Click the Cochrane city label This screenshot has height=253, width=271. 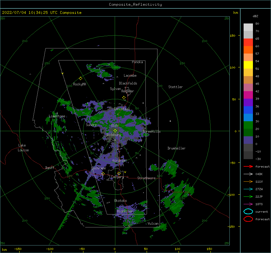98,168
